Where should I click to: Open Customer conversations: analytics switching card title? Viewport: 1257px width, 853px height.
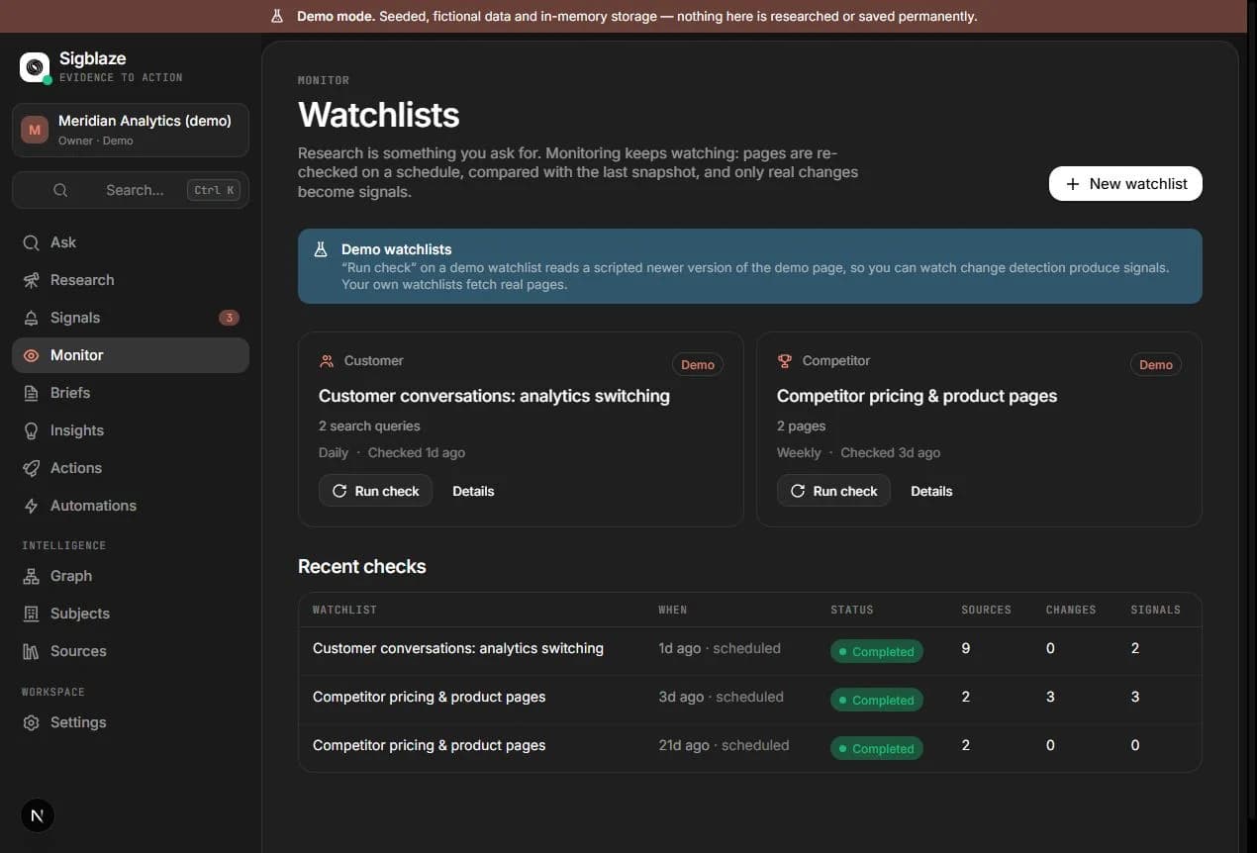pos(494,396)
